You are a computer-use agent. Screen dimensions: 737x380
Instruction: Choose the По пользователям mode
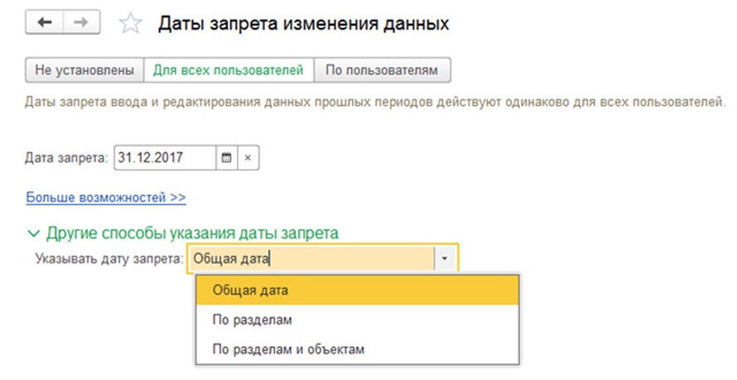[382, 70]
